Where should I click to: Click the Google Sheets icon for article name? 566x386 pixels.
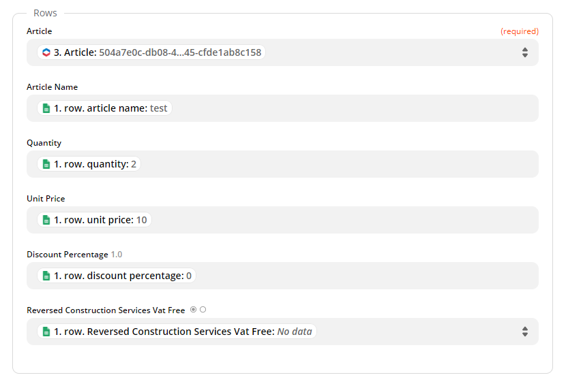pos(46,108)
